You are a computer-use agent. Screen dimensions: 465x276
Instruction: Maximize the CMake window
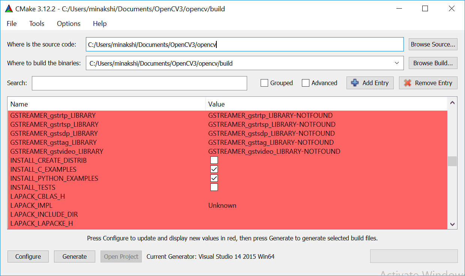(425, 9)
